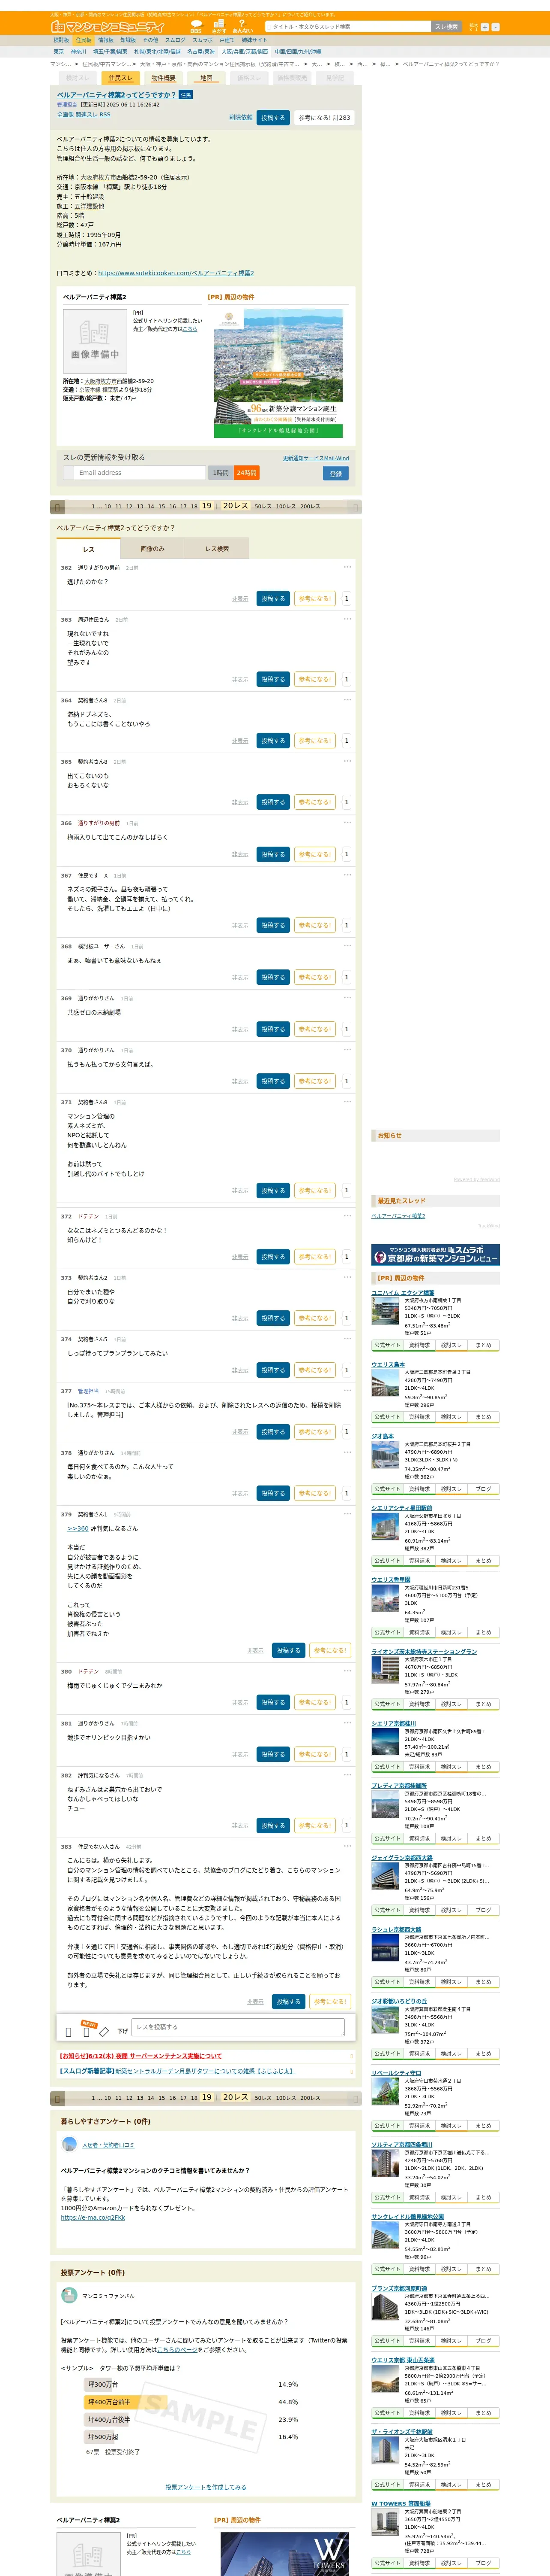Go to page 18 in upper pagination
Image resolution: width=550 pixels, height=2576 pixels.
coord(194,507)
